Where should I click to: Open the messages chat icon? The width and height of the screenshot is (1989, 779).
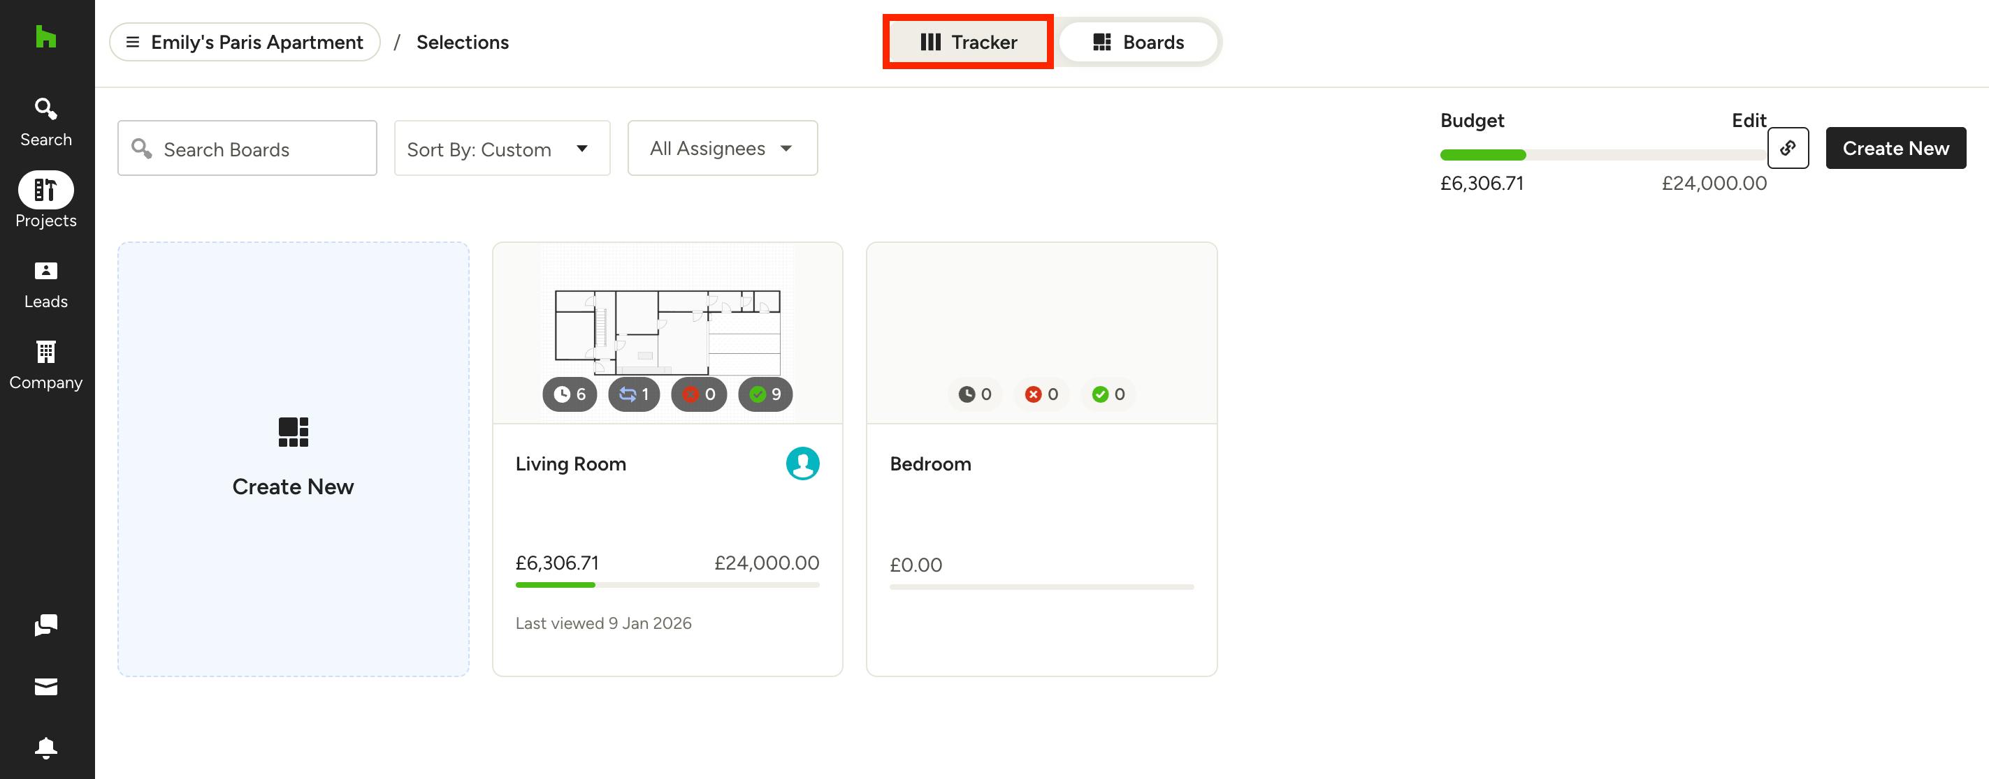45,625
